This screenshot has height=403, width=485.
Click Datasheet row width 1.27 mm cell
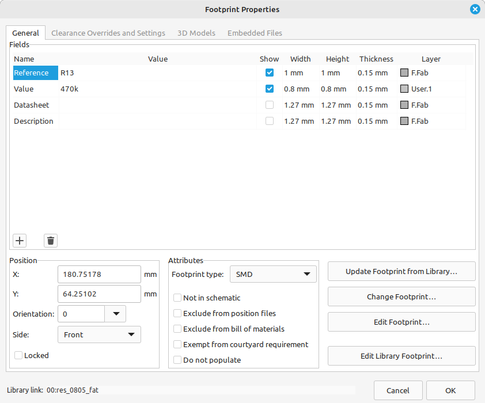[301, 105]
